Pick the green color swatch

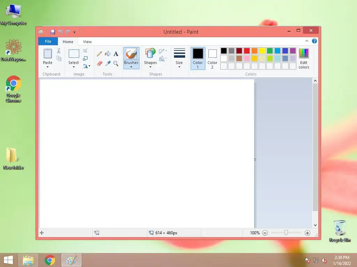tap(270, 51)
